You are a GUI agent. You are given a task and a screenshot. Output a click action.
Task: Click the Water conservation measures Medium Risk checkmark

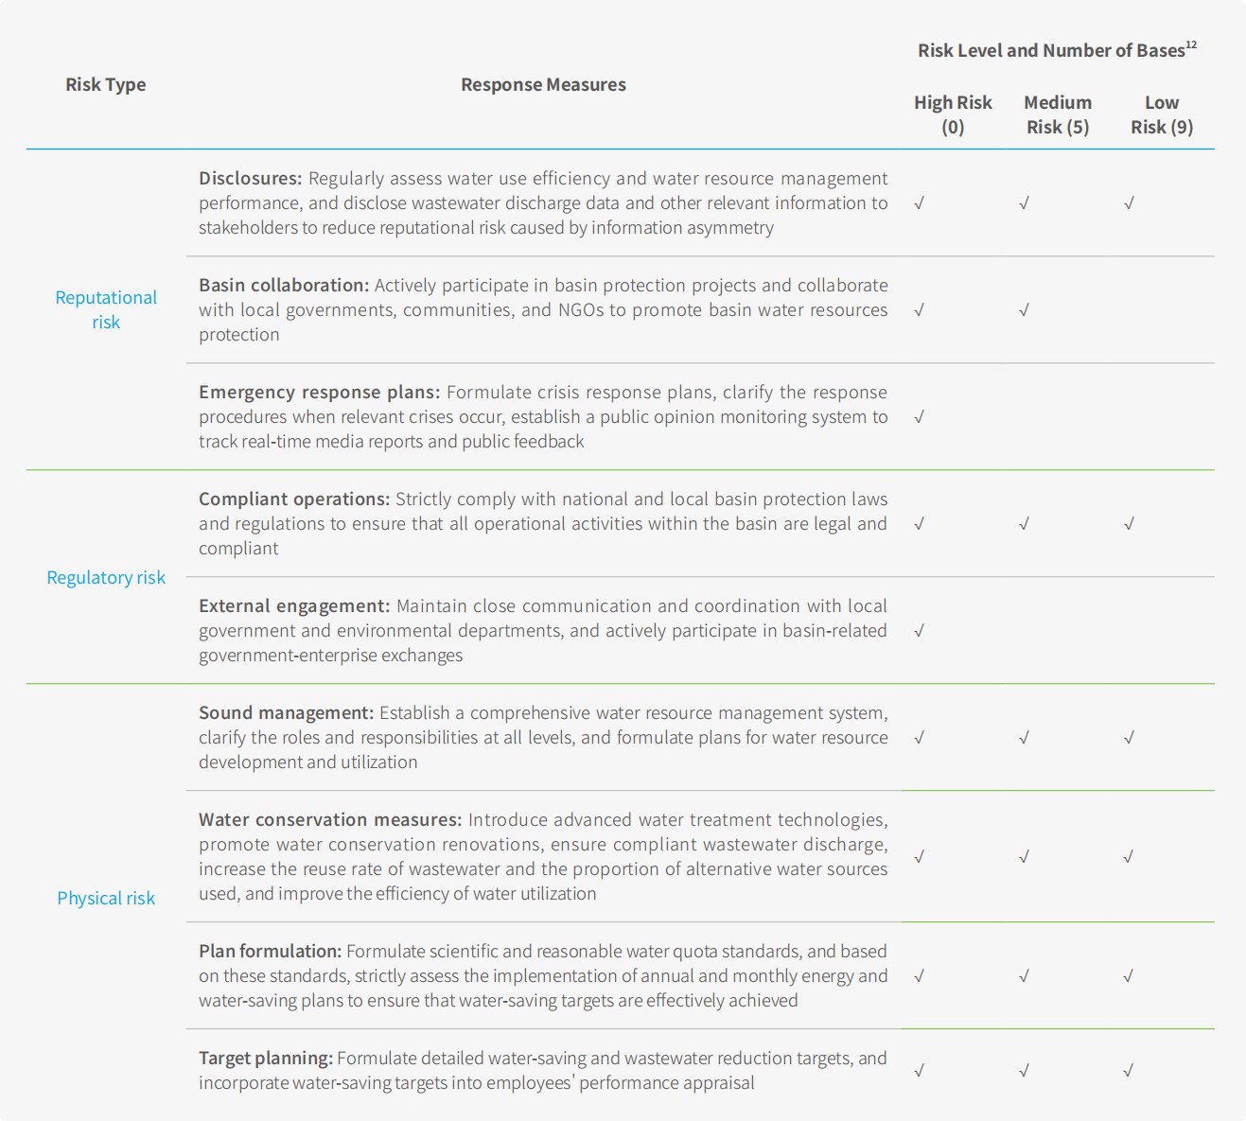(x=1024, y=857)
